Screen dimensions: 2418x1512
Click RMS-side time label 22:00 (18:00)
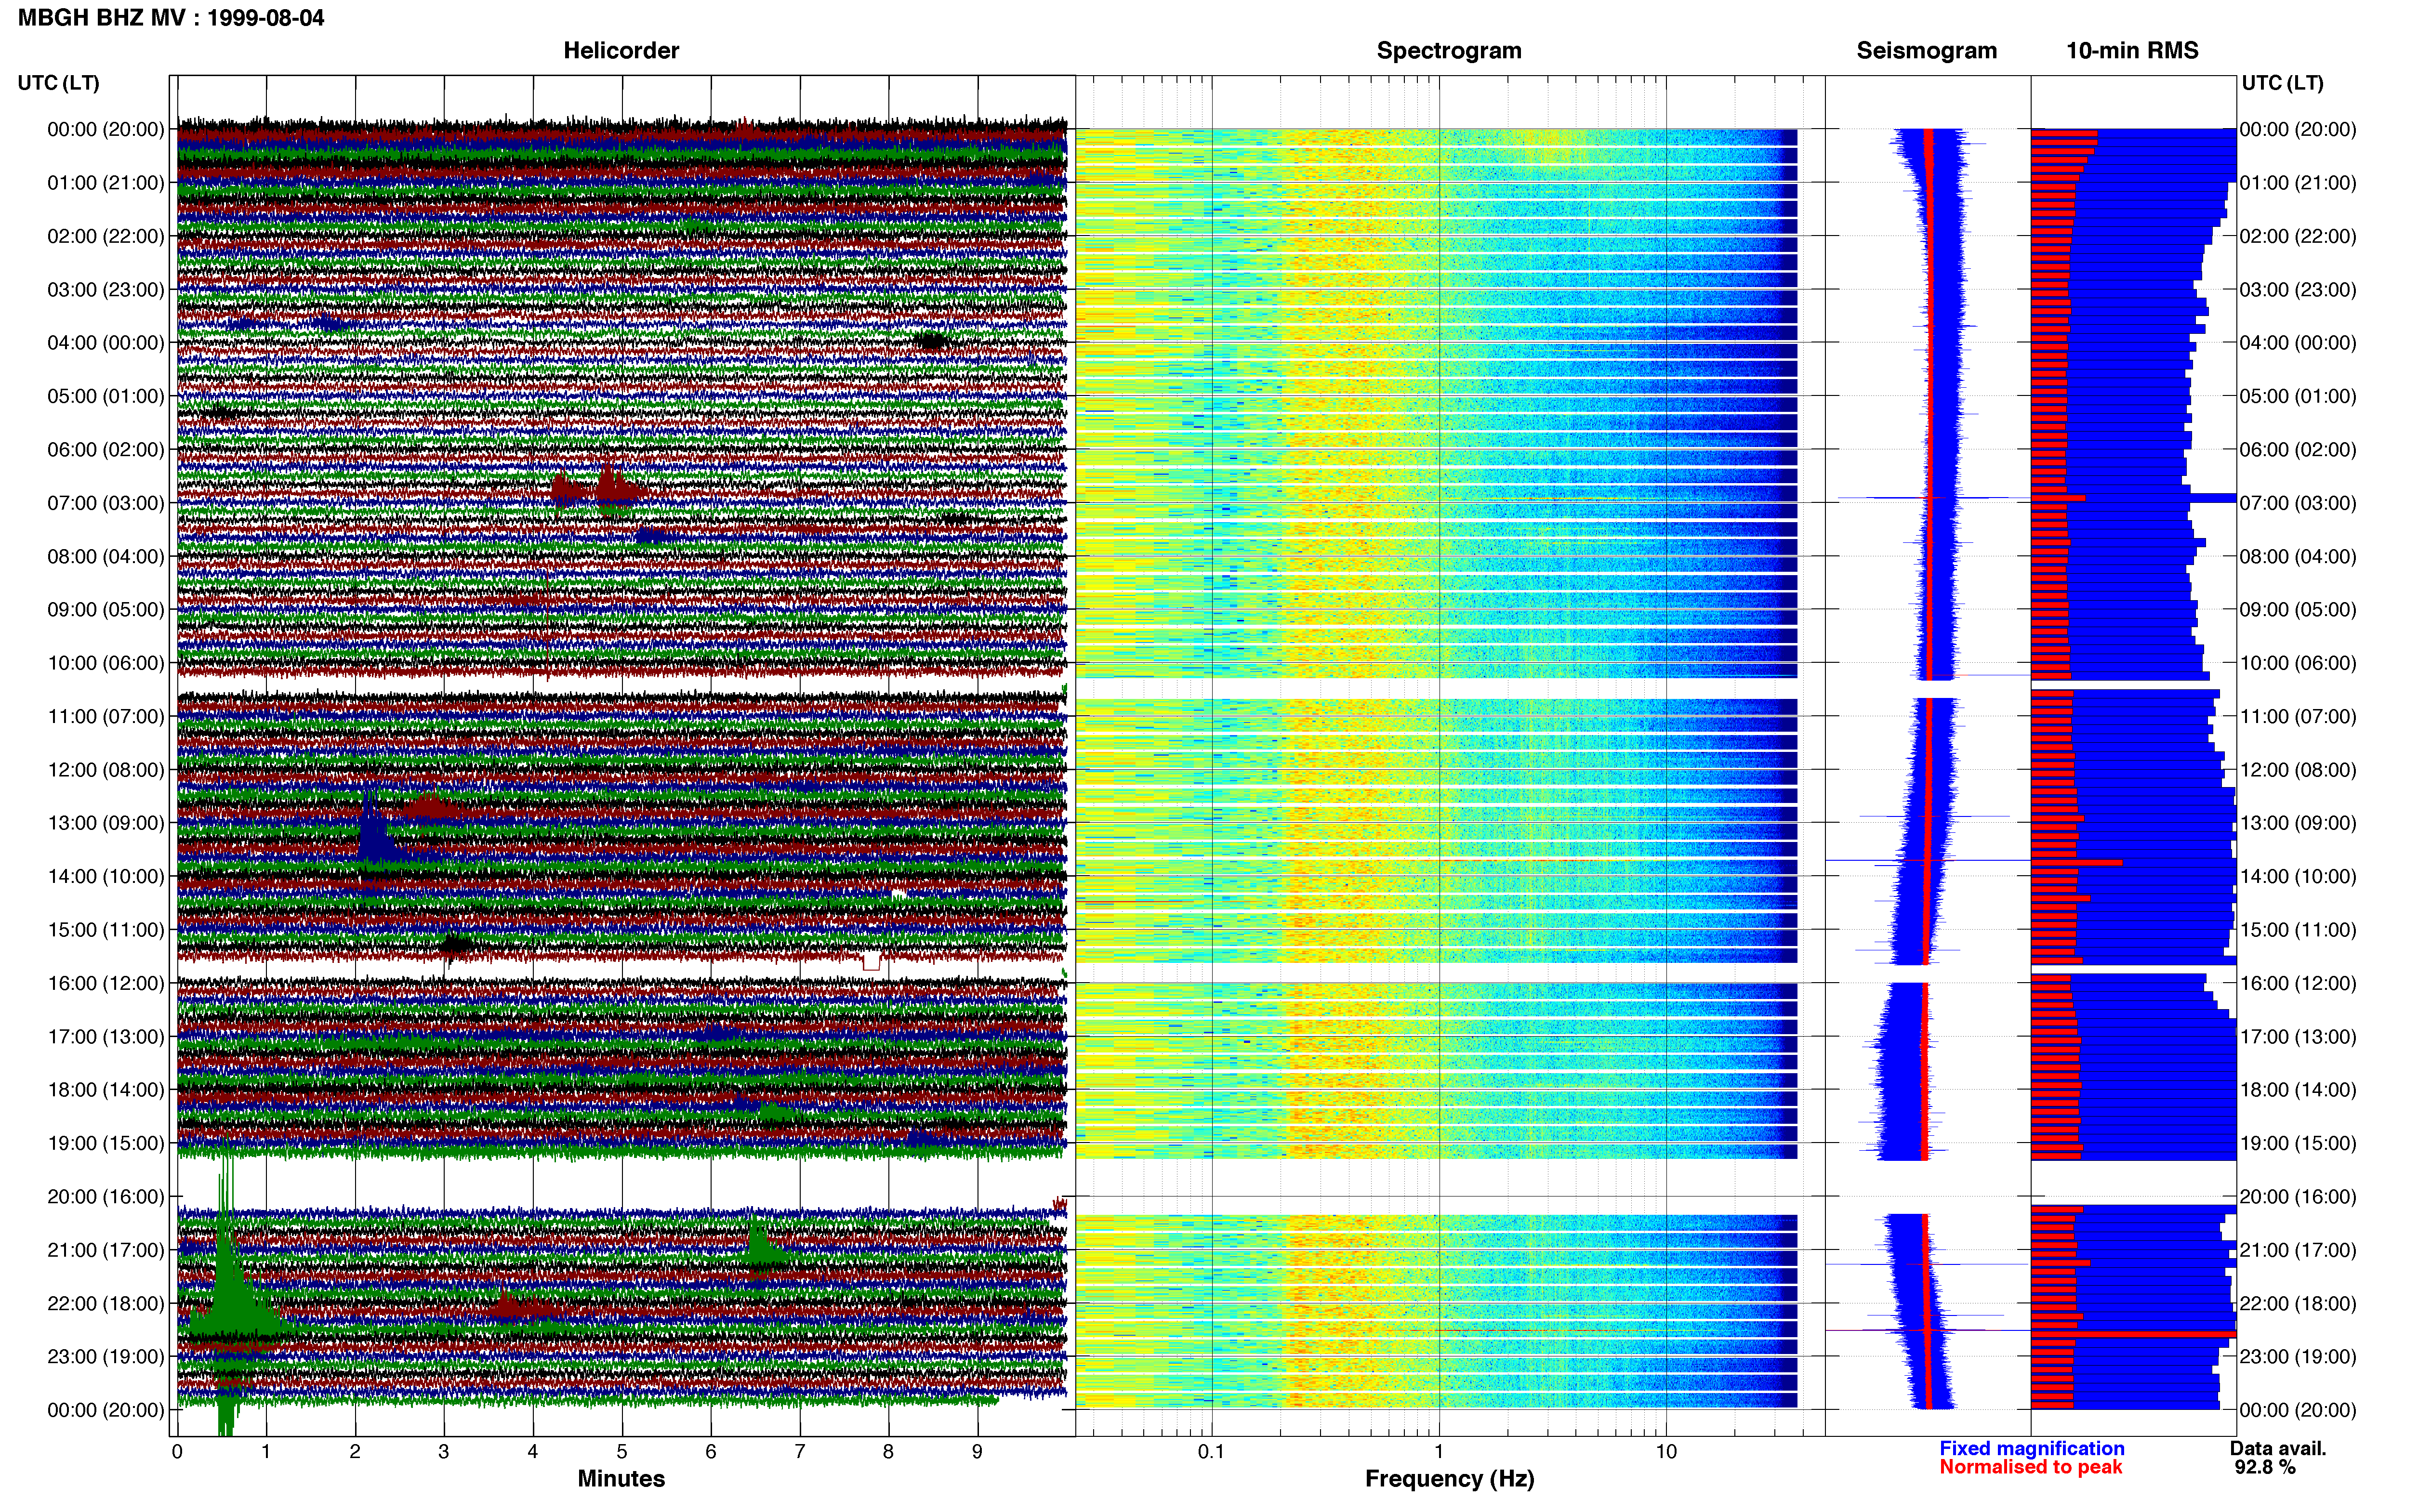point(2298,1303)
